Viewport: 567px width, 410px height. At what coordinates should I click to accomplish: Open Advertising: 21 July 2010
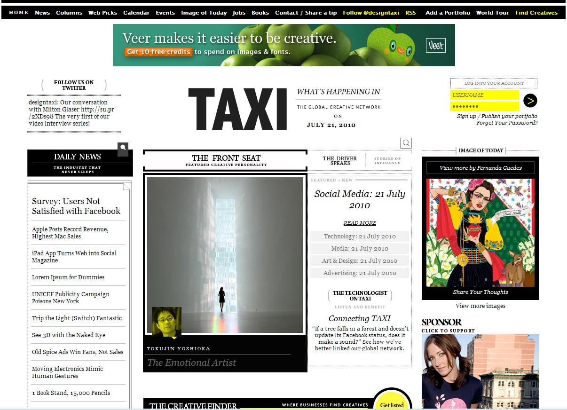tap(360, 273)
